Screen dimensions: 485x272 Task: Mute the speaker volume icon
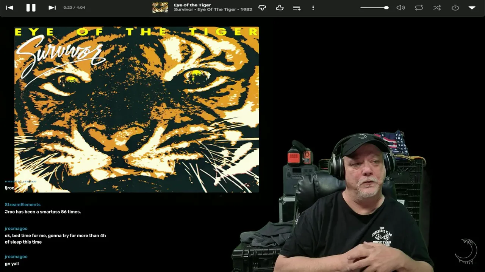(x=401, y=8)
